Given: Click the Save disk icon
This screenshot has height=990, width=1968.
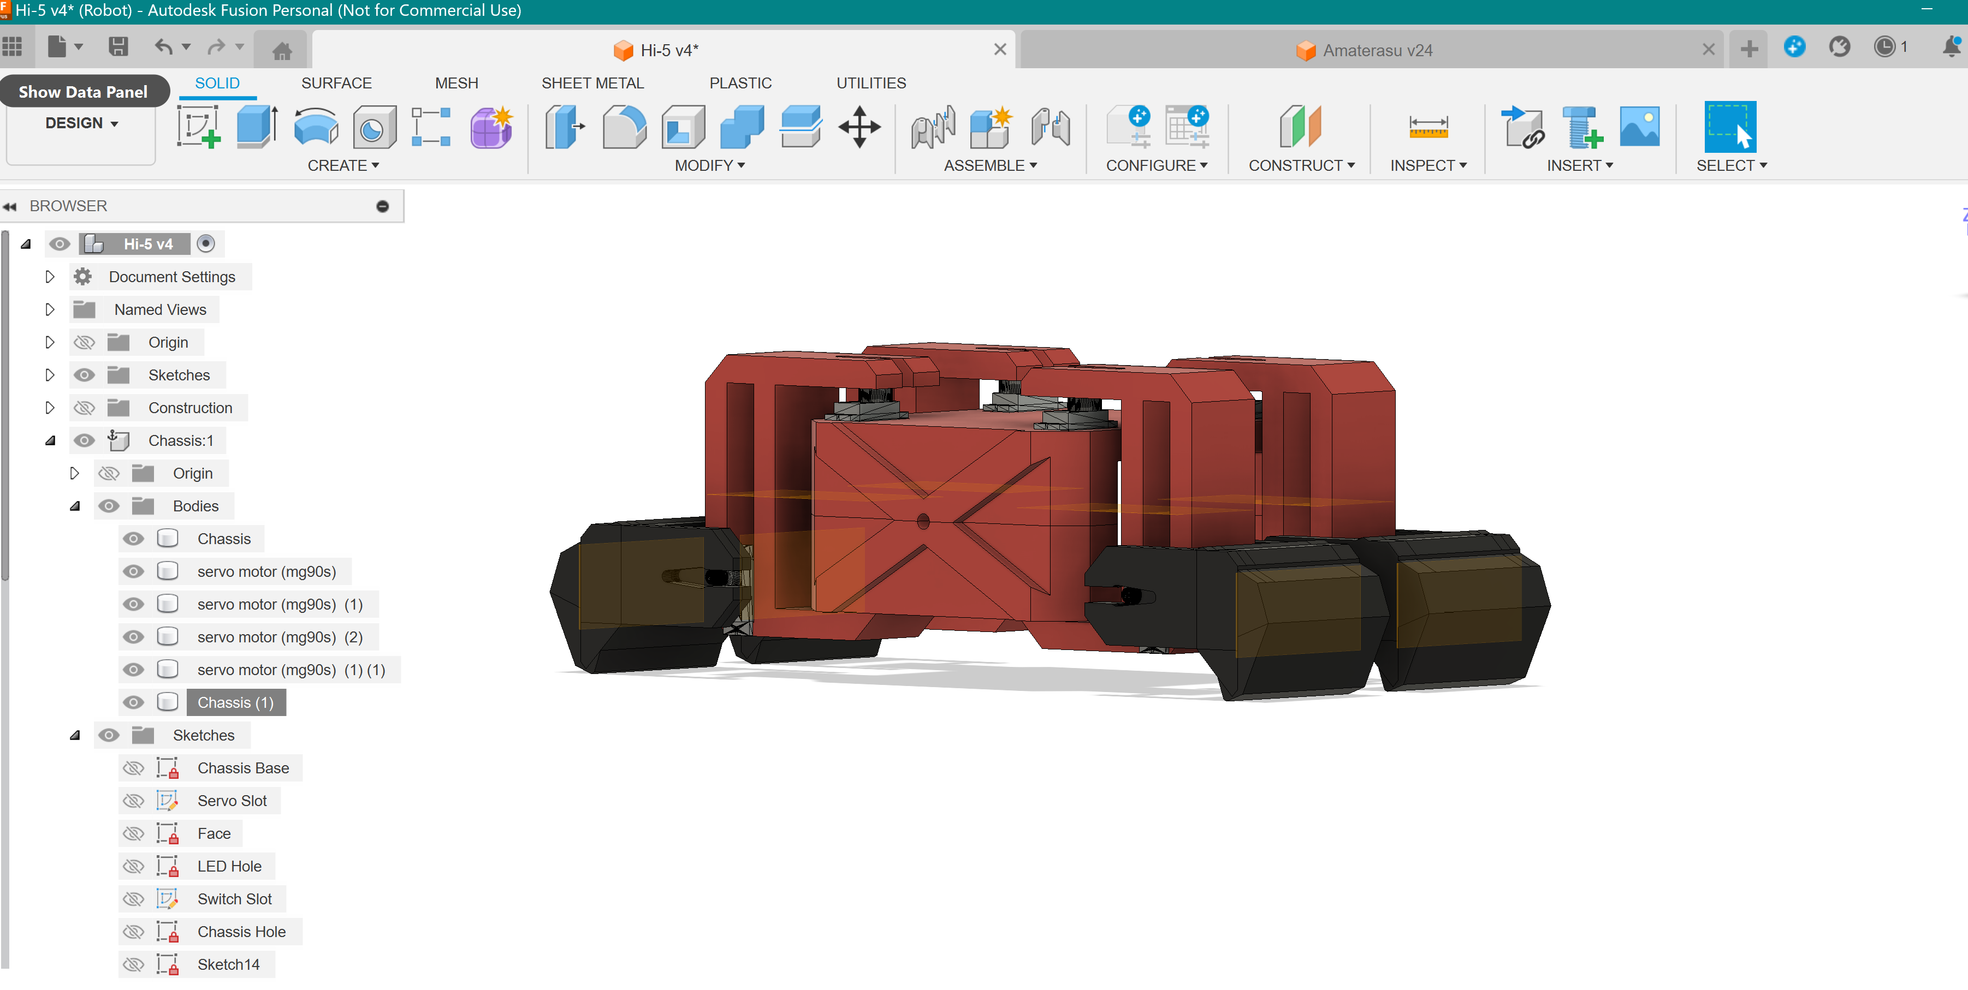Looking at the screenshot, I should (x=117, y=47).
